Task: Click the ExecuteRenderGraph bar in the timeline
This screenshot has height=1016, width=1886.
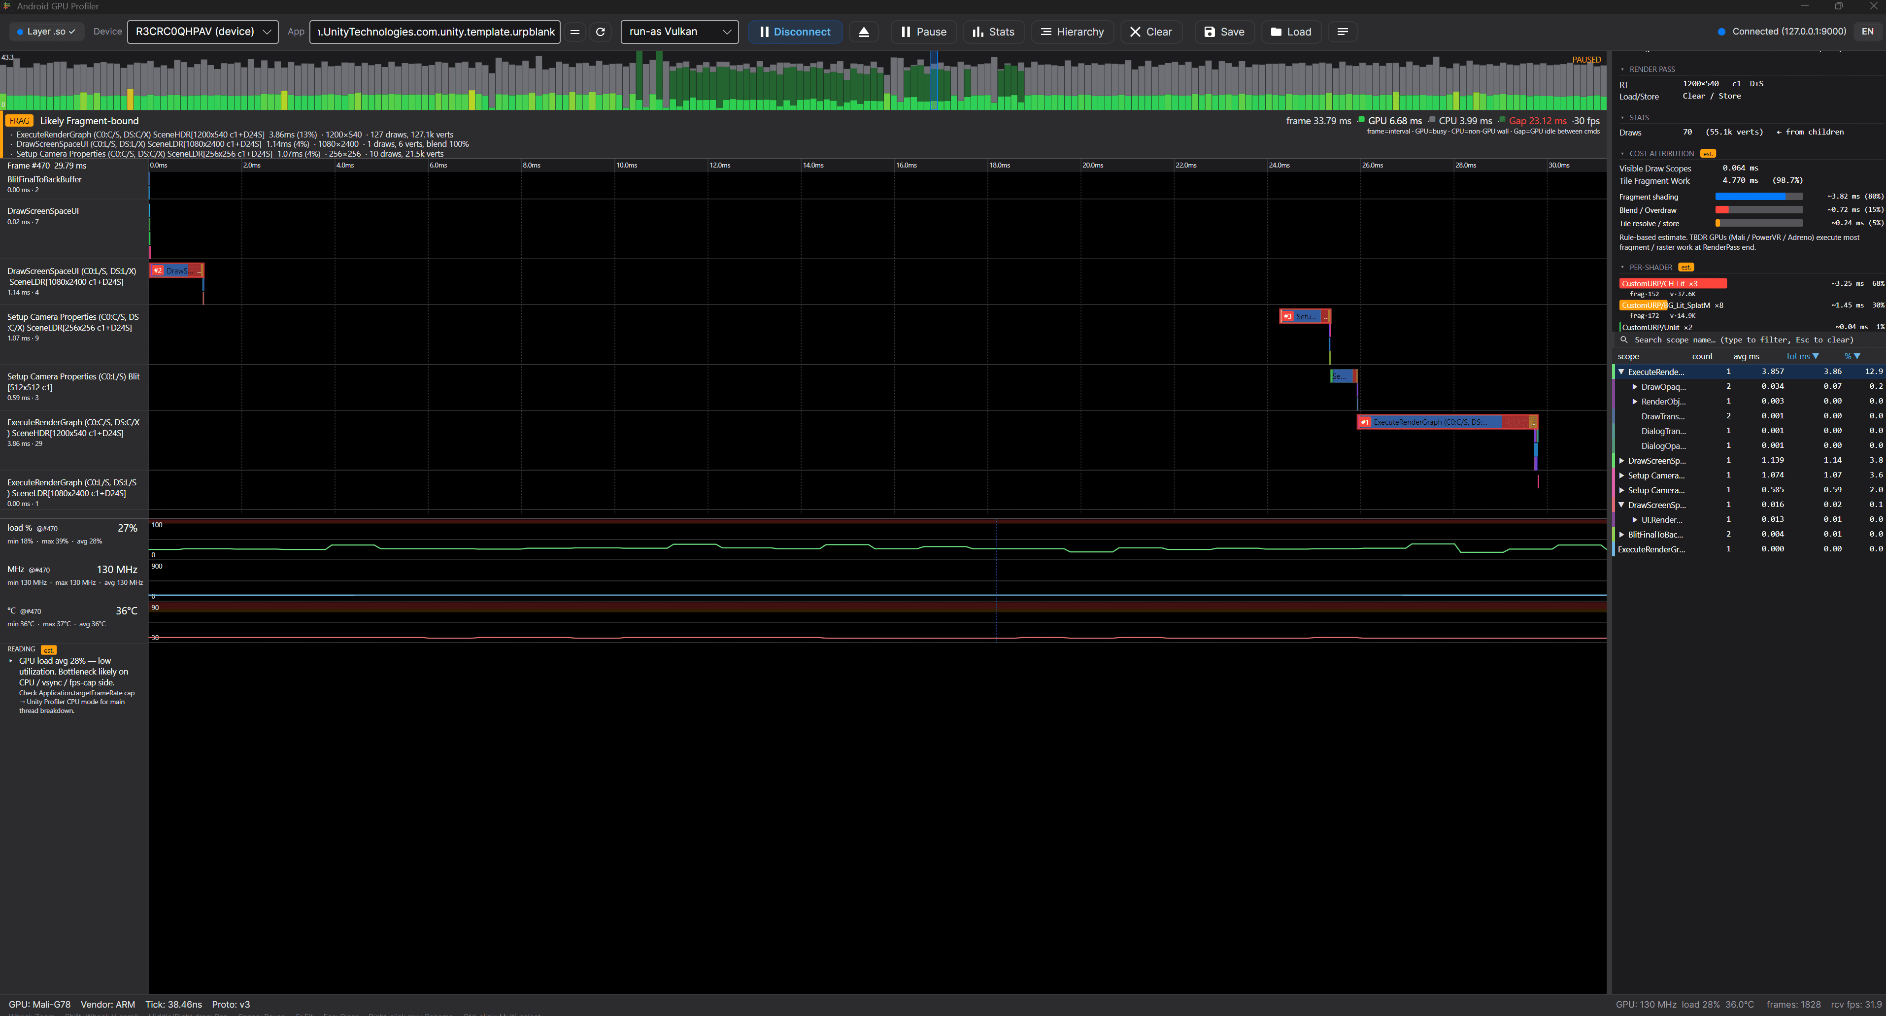Action: coord(1447,422)
